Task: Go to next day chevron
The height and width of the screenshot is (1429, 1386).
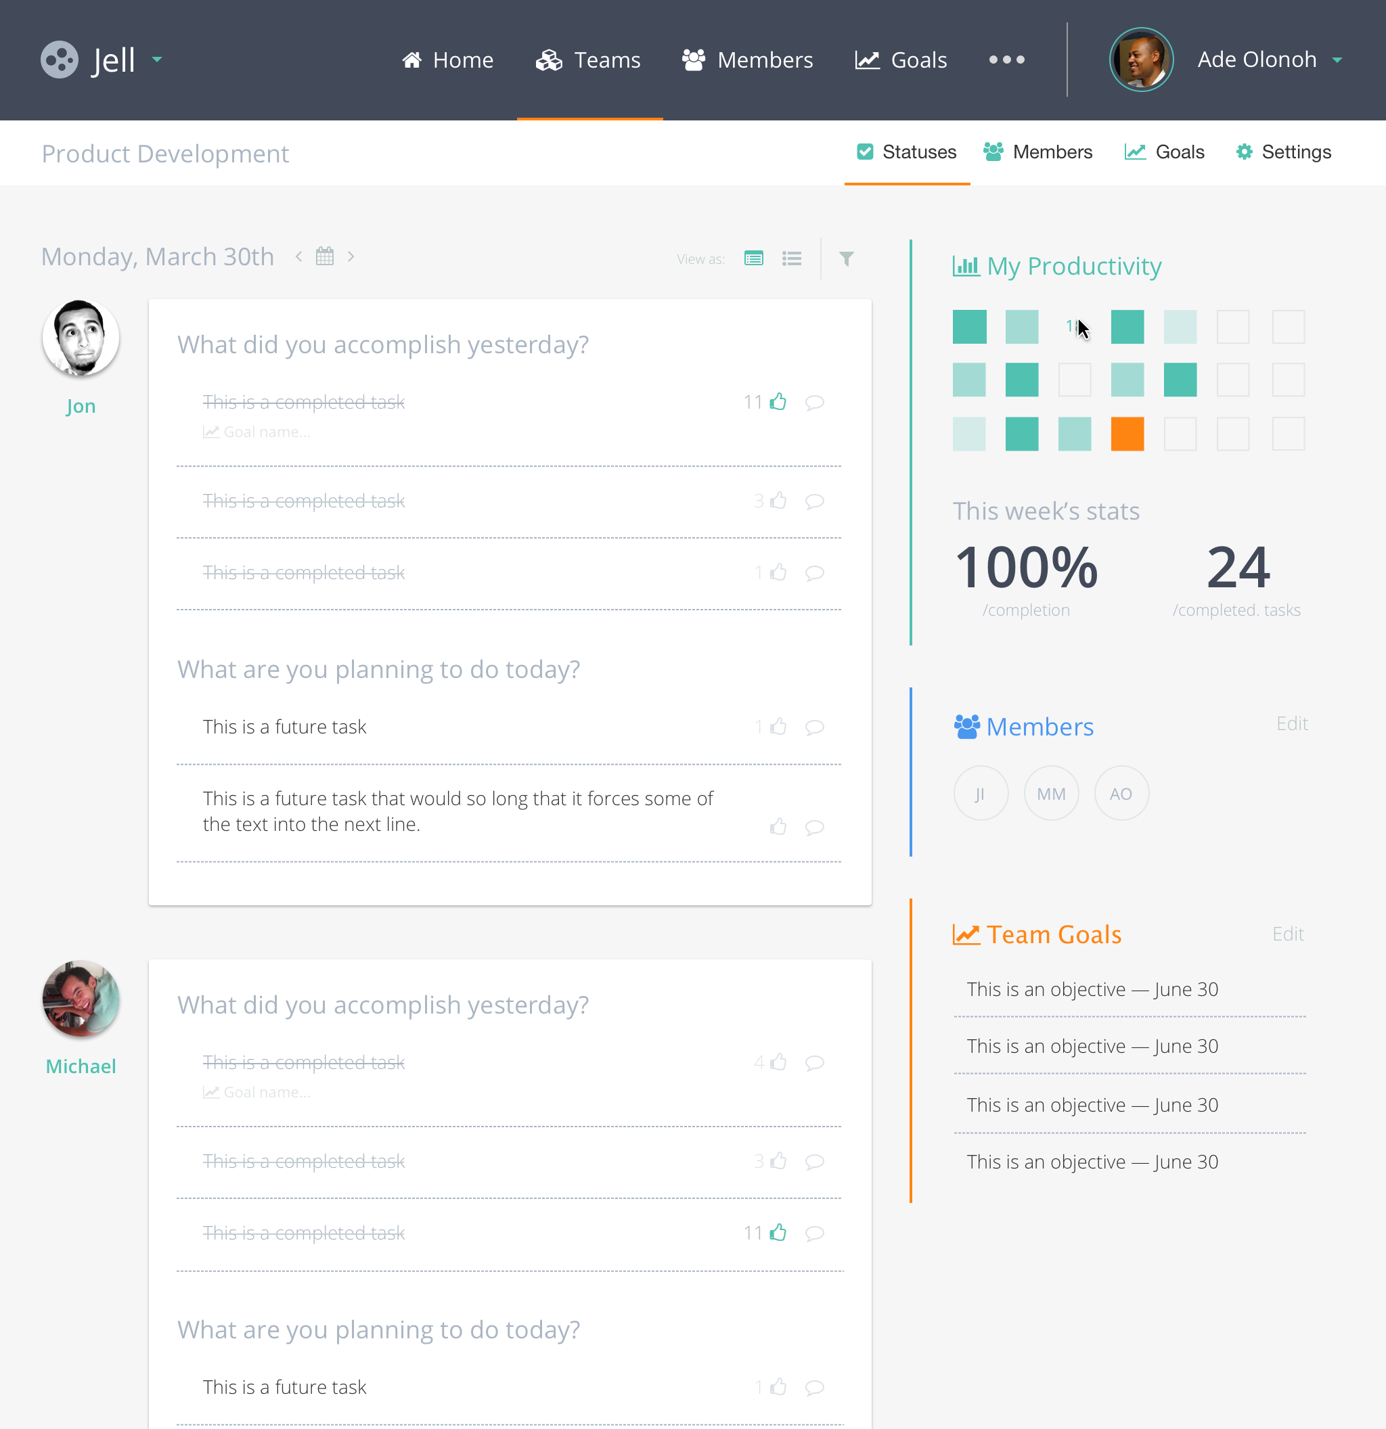Action: click(x=351, y=256)
